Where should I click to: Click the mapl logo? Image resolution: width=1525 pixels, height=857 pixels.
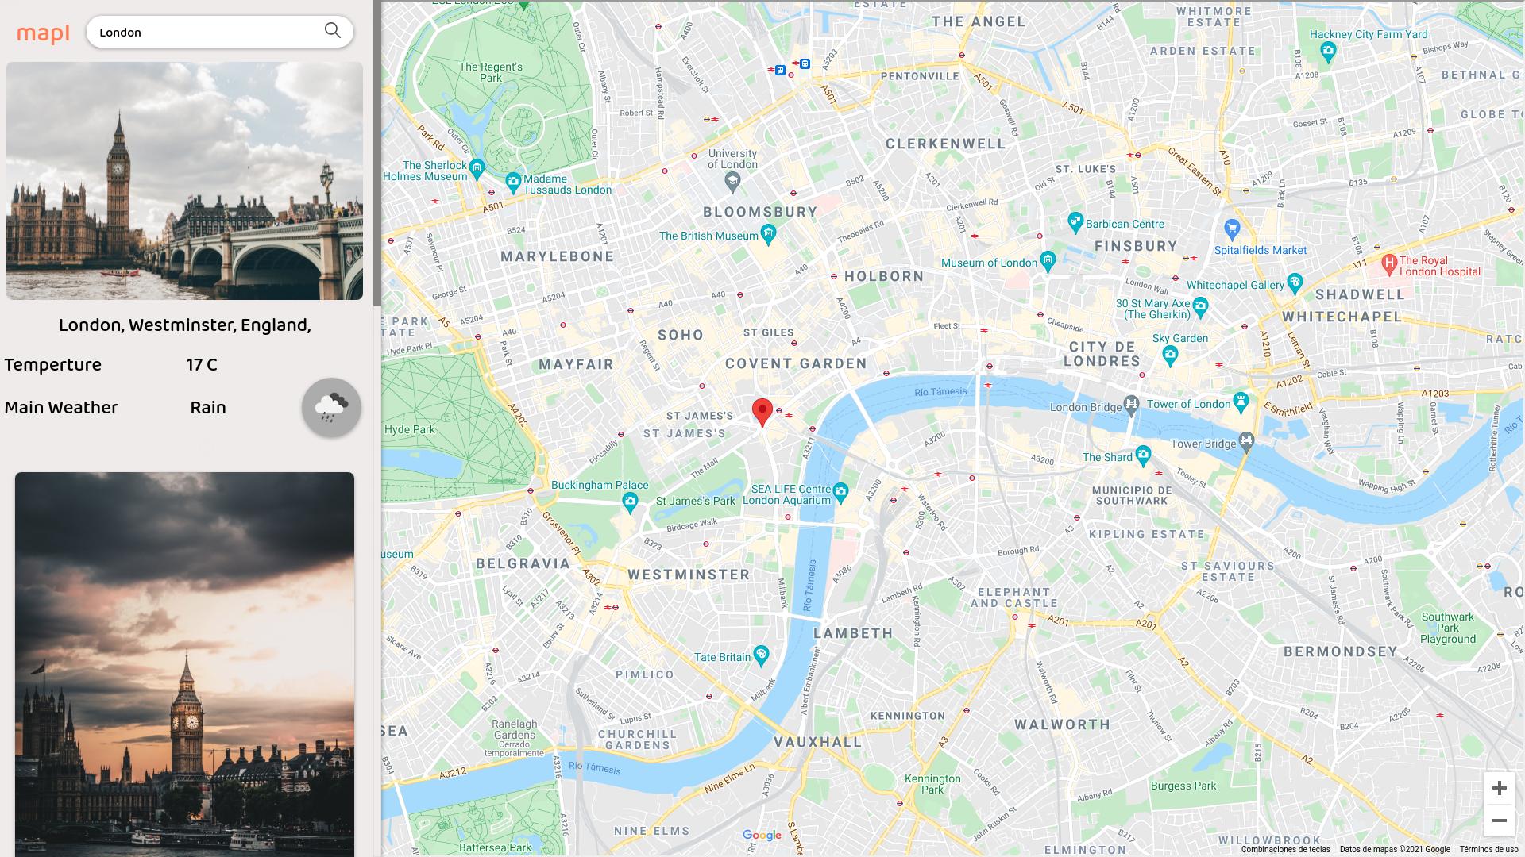[x=43, y=33]
